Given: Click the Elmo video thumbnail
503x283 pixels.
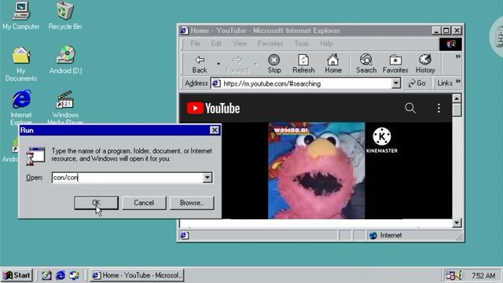Looking at the screenshot, I should pyautogui.click(x=317, y=171).
